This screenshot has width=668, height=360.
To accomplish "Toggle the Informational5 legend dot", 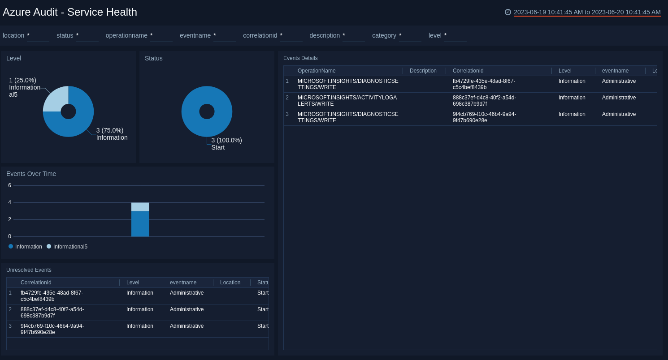I will click(49, 246).
